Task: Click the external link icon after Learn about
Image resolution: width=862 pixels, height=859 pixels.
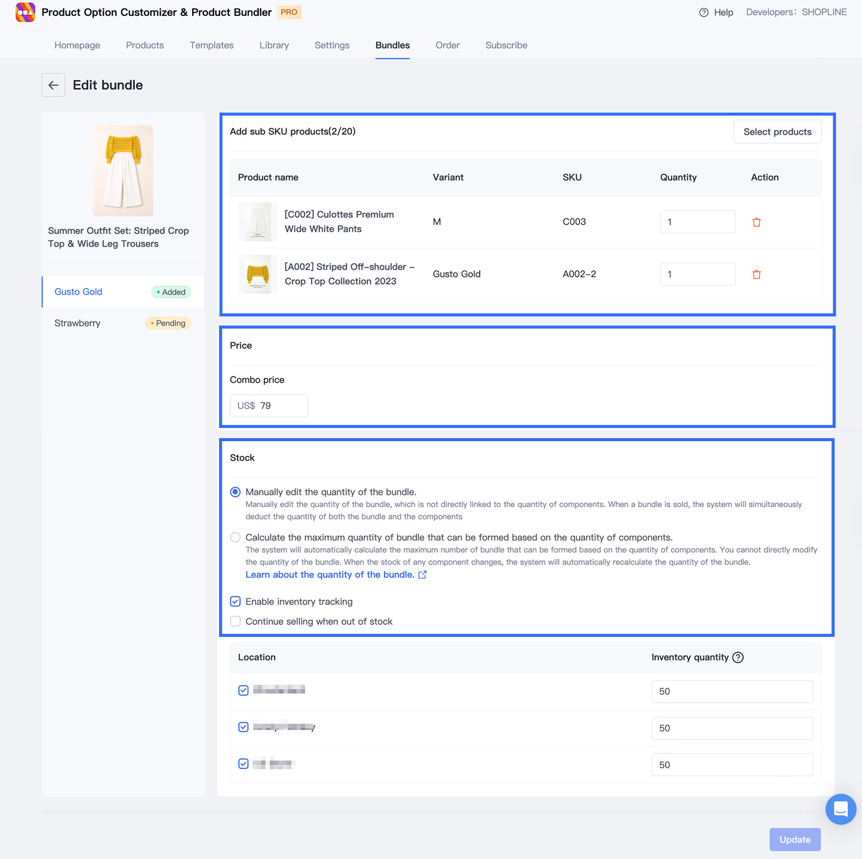Action: (x=422, y=575)
